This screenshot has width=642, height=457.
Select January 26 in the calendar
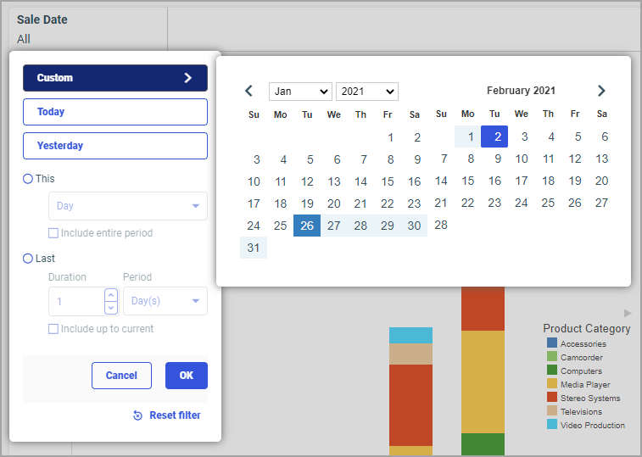(307, 226)
